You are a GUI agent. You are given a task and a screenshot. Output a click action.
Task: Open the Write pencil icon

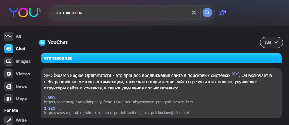pos(9,120)
